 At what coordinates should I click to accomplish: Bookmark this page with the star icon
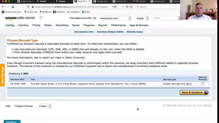(131, 7)
